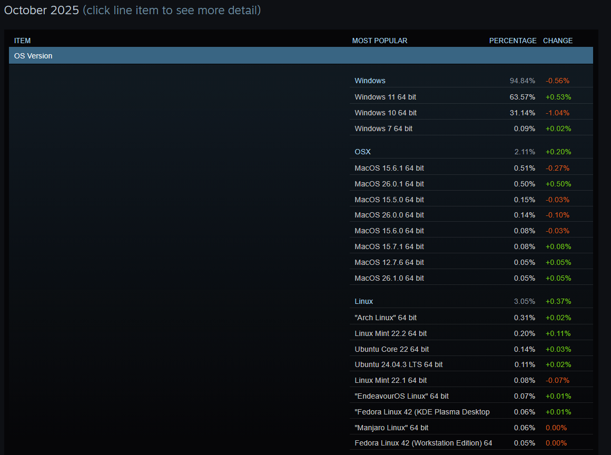
Task: Click the Linux category heading
Action: coord(363,301)
